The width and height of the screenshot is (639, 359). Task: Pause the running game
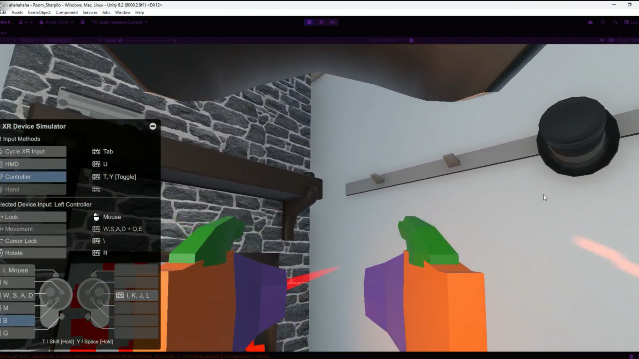pos(321,22)
